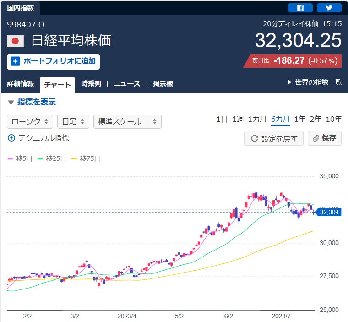Screen dimensions: 348x322
Task: Toggle the 移5日 moving average legend
Action: pos(20,159)
